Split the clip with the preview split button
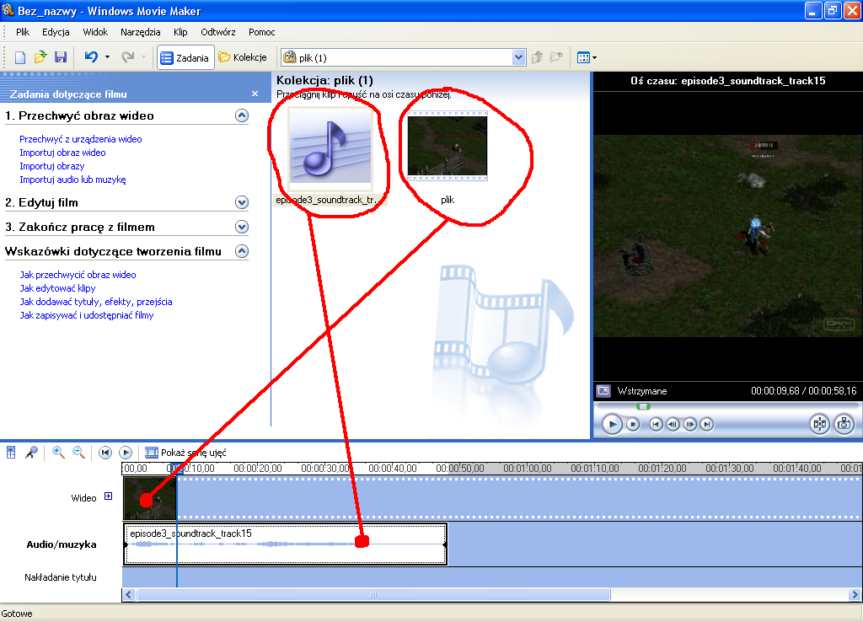The height and width of the screenshot is (622, 863). 818,424
